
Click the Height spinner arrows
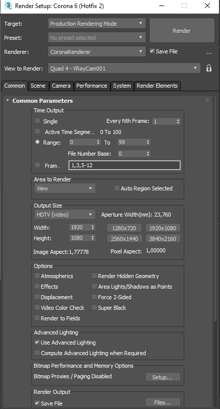pyautogui.click(x=92, y=238)
